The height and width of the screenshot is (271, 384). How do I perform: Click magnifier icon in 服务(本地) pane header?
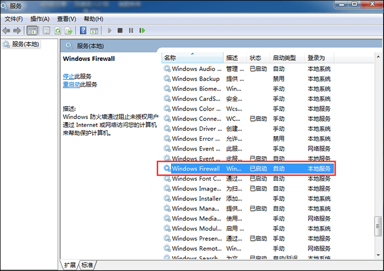69,45
